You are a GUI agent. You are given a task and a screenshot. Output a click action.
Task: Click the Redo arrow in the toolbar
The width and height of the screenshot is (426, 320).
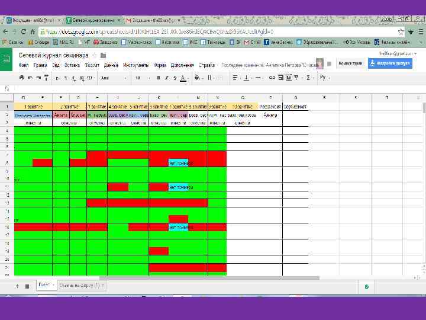click(38, 78)
